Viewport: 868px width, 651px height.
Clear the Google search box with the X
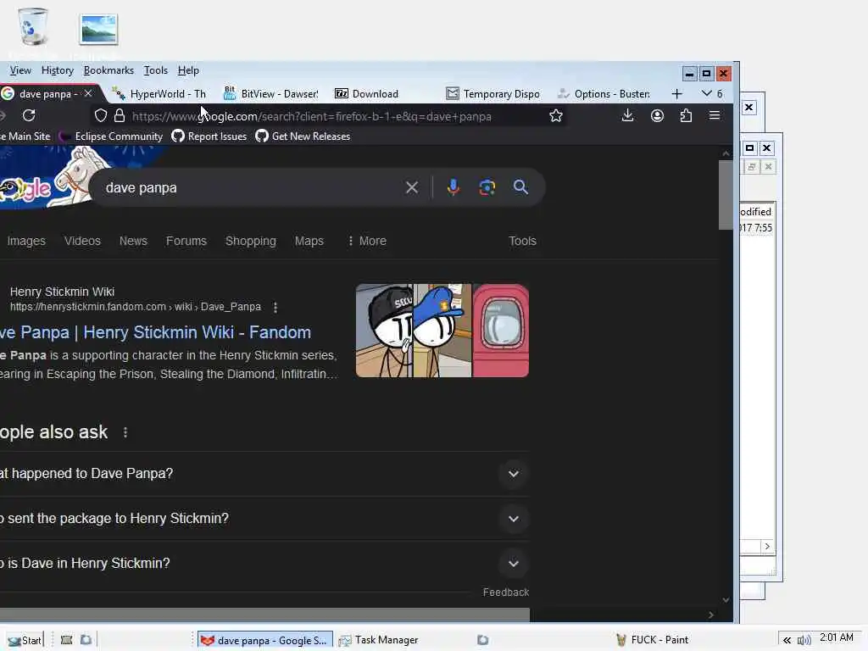(x=412, y=187)
